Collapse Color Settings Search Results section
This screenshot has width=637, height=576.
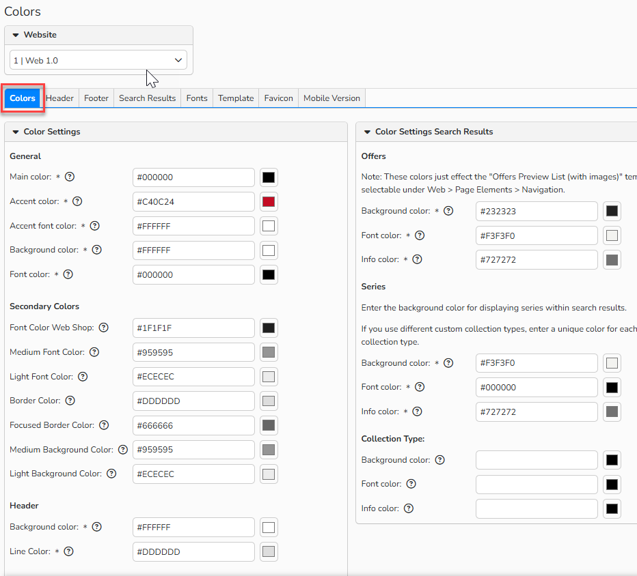tap(367, 132)
